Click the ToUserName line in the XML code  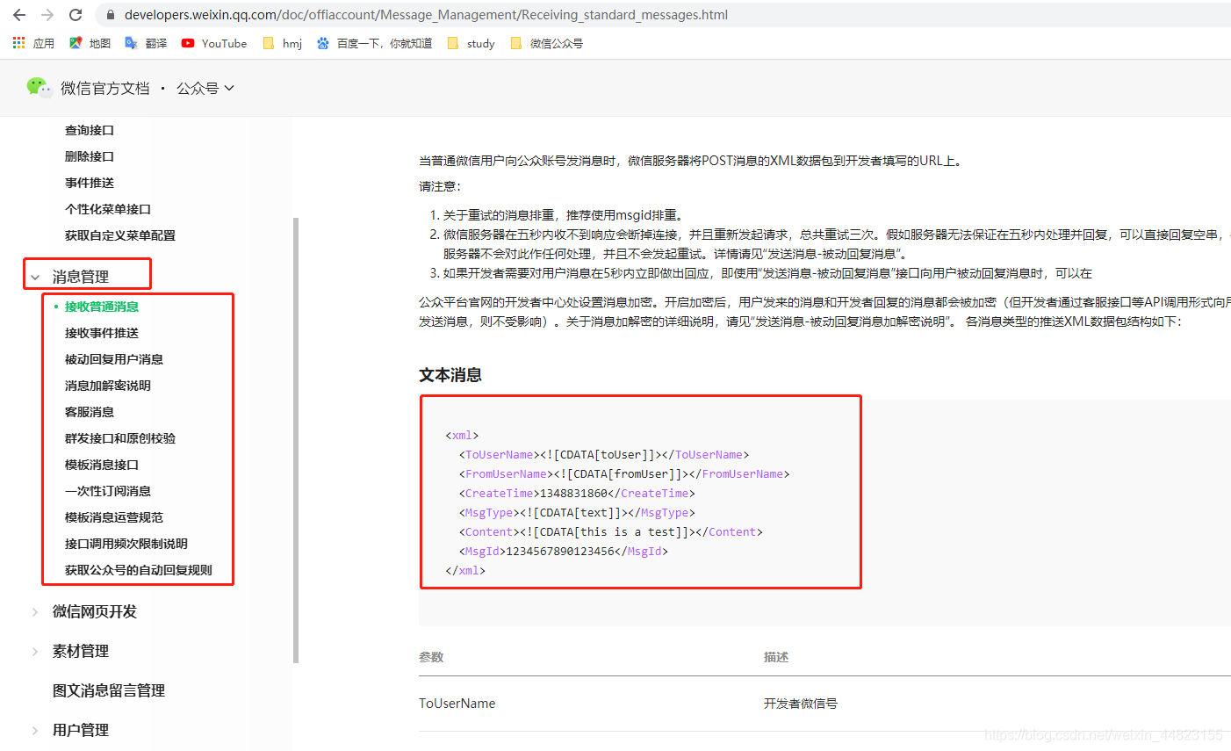(x=603, y=454)
